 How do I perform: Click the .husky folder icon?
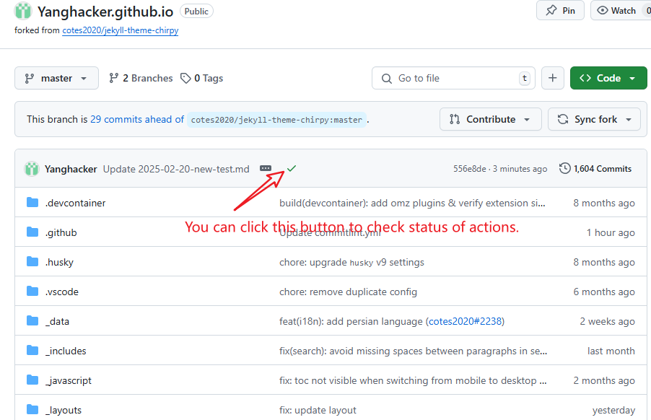[32, 261]
